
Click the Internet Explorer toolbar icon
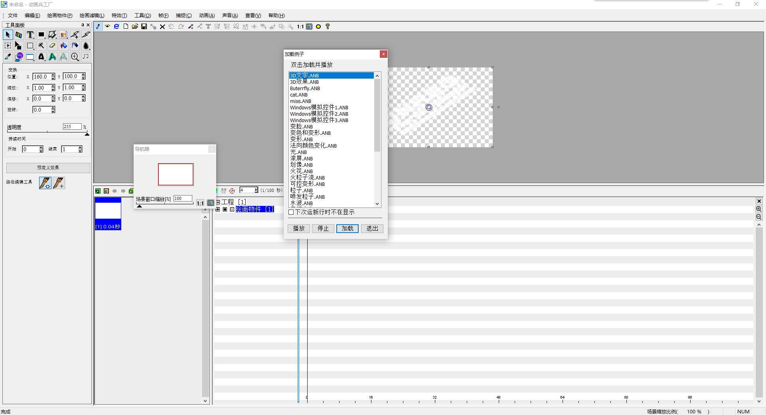(x=116, y=26)
